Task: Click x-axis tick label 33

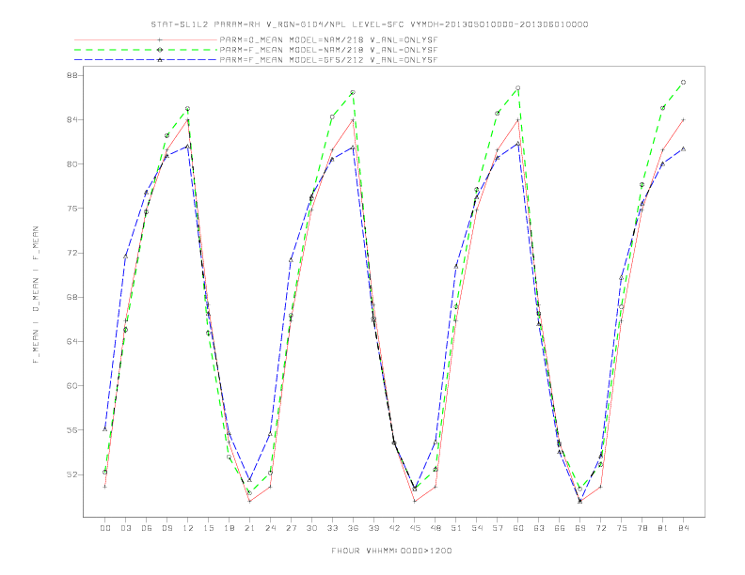Action: click(x=332, y=528)
